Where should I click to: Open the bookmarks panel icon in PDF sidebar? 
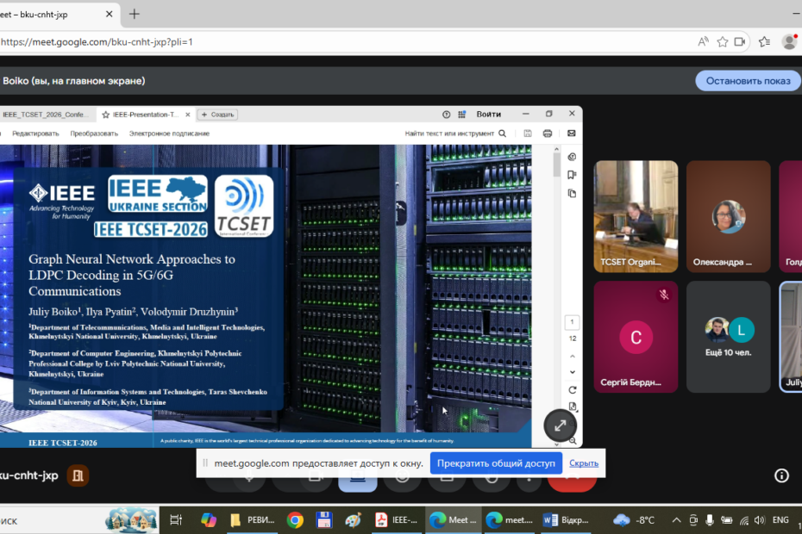572,175
